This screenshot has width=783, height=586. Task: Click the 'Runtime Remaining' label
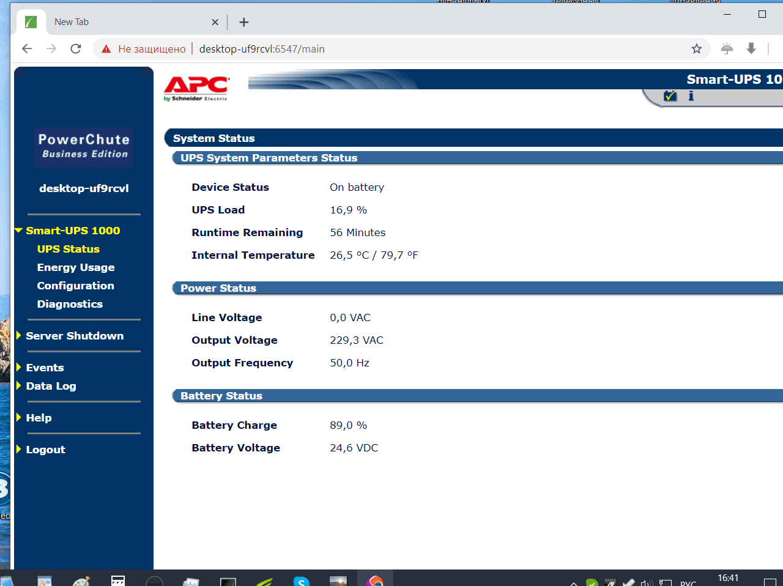[x=247, y=232]
